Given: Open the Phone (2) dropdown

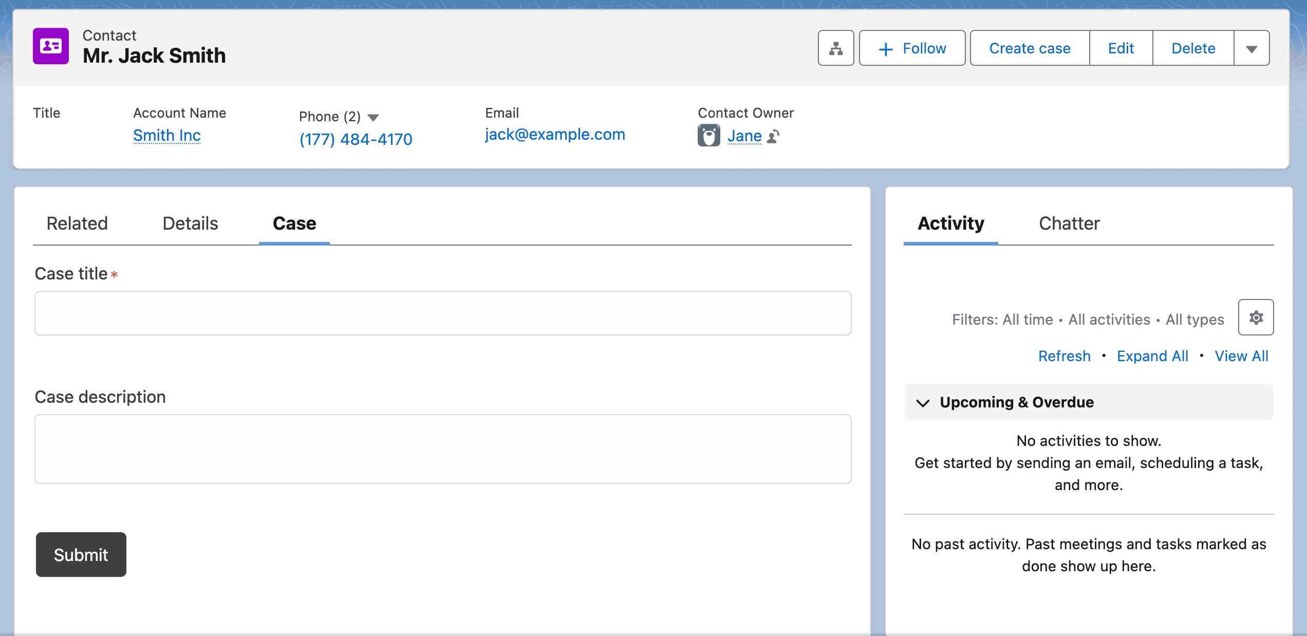Looking at the screenshot, I should pos(374,117).
